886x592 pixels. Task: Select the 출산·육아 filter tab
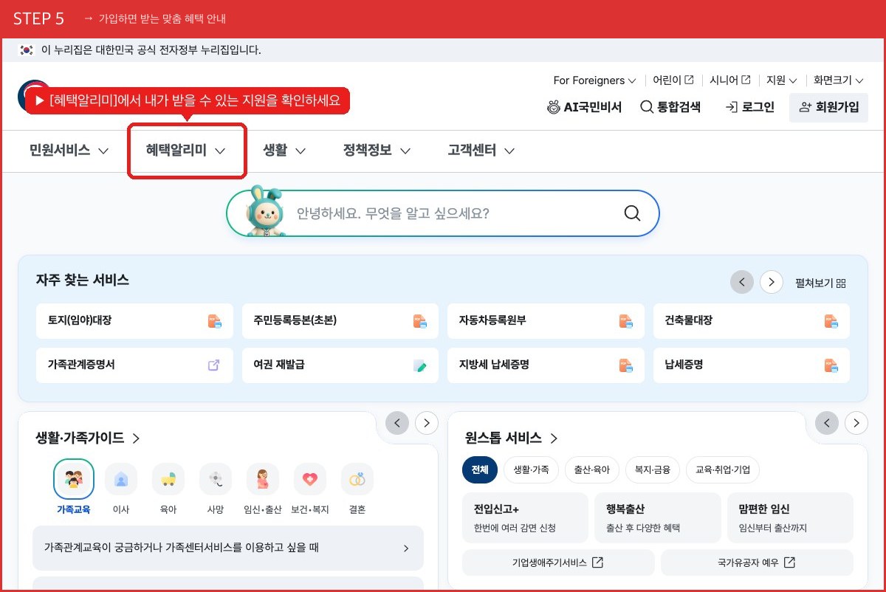point(592,469)
